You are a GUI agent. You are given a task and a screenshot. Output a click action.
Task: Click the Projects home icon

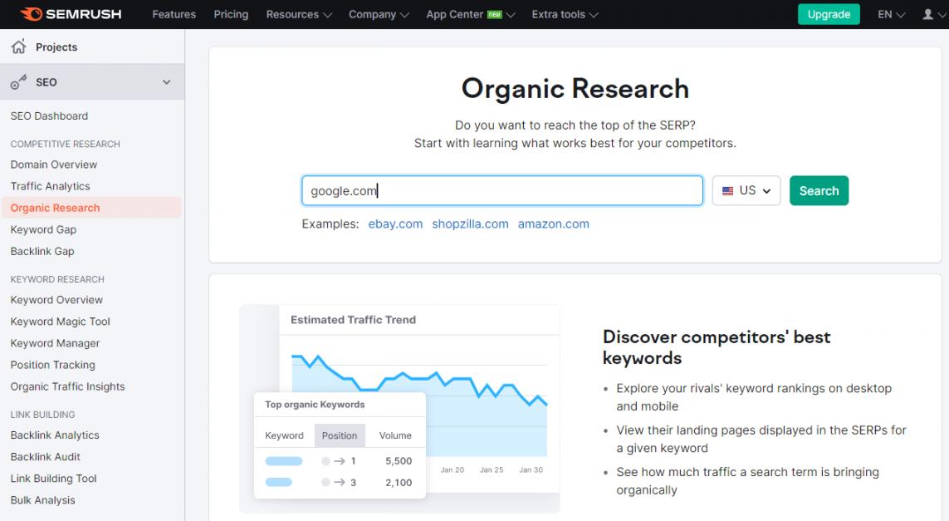pyautogui.click(x=19, y=47)
